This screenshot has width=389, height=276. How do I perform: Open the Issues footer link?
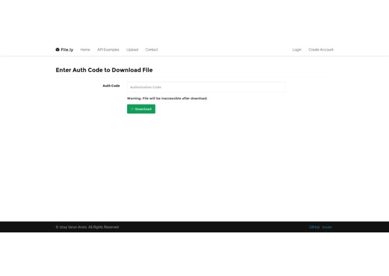(x=327, y=227)
